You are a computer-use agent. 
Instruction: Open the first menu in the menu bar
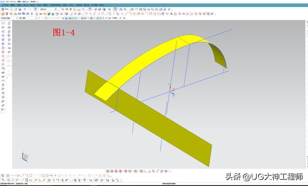click(6, 5)
